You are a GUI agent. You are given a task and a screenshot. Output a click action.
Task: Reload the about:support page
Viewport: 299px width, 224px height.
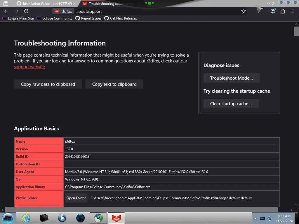point(26,11)
